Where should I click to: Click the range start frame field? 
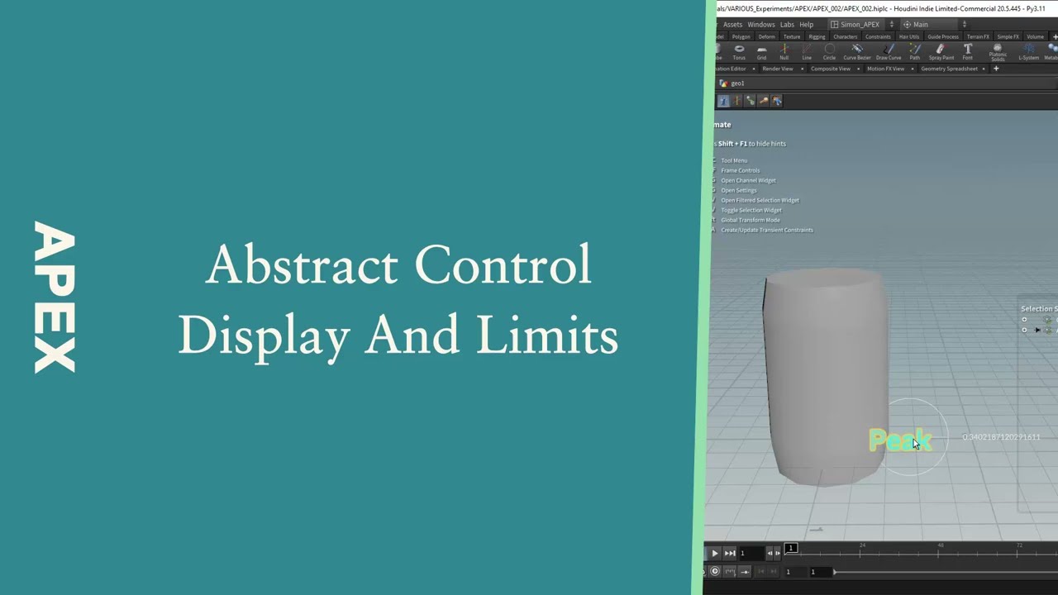tap(821, 572)
